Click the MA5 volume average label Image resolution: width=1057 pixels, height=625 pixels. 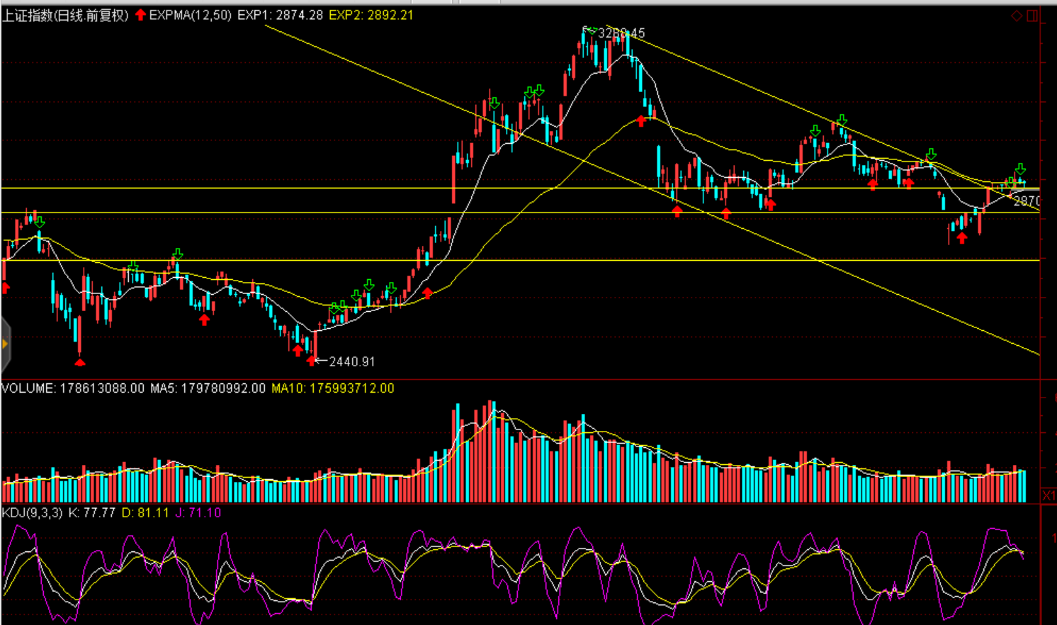point(208,388)
